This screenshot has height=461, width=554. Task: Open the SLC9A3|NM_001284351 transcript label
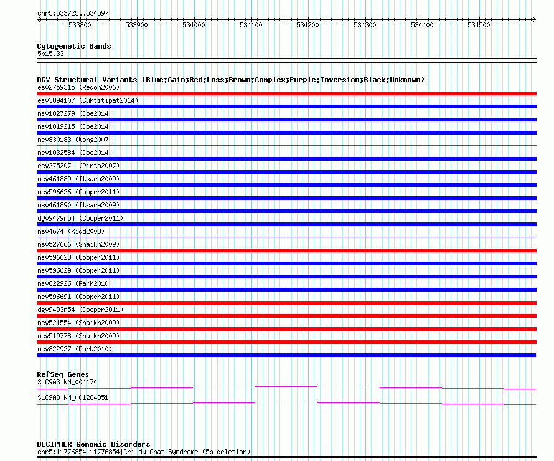[x=73, y=397]
